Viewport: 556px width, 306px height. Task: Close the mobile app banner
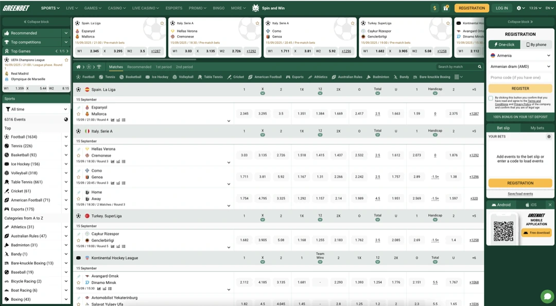click(x=550, y=205)
